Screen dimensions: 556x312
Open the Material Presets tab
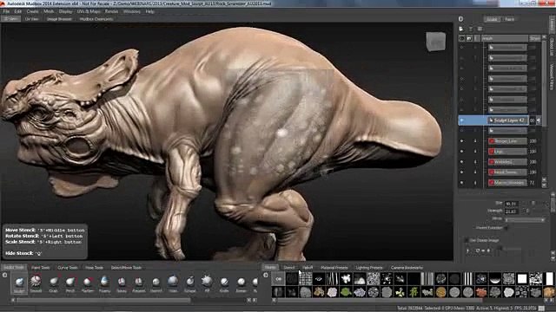coord(334,268)
